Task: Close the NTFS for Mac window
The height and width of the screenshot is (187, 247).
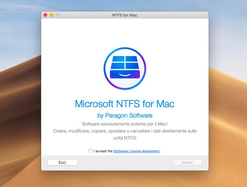Action: point(45,15)
